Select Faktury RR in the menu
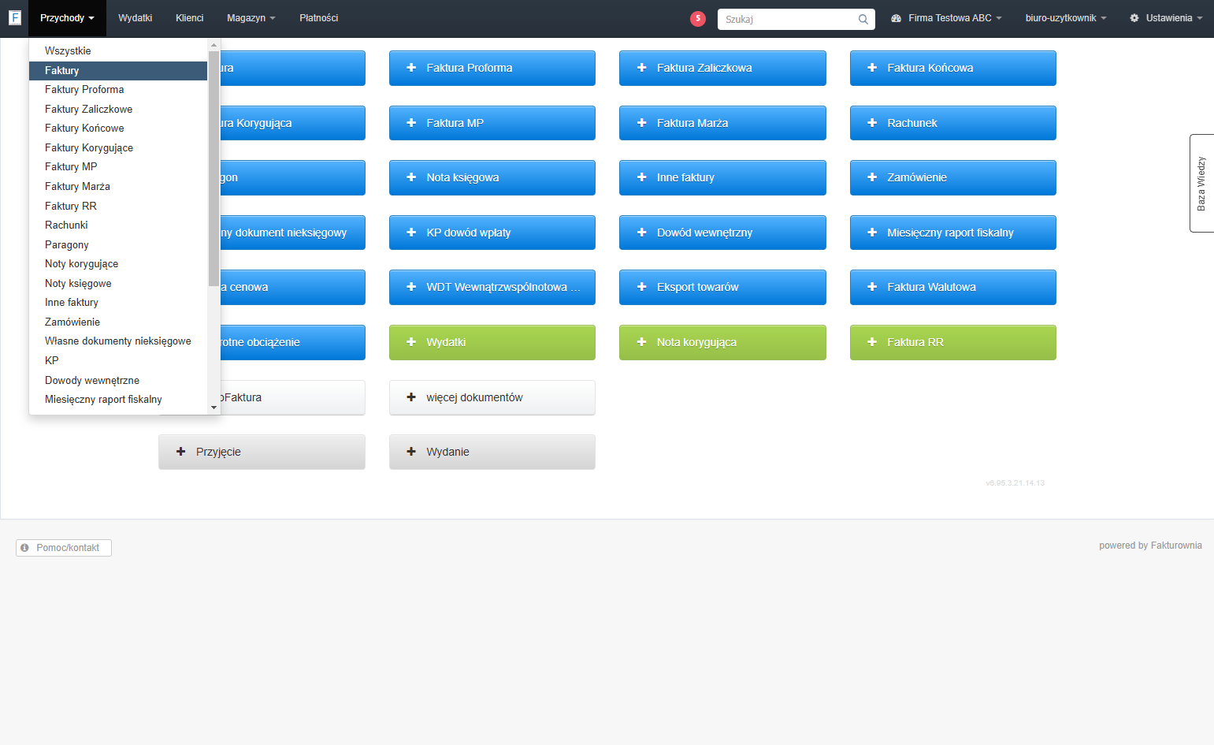The image size is (1214, 745). coord(118,206)
